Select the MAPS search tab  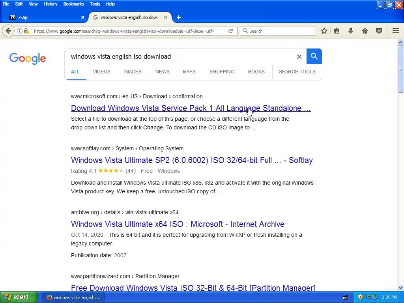coord(189,72)
